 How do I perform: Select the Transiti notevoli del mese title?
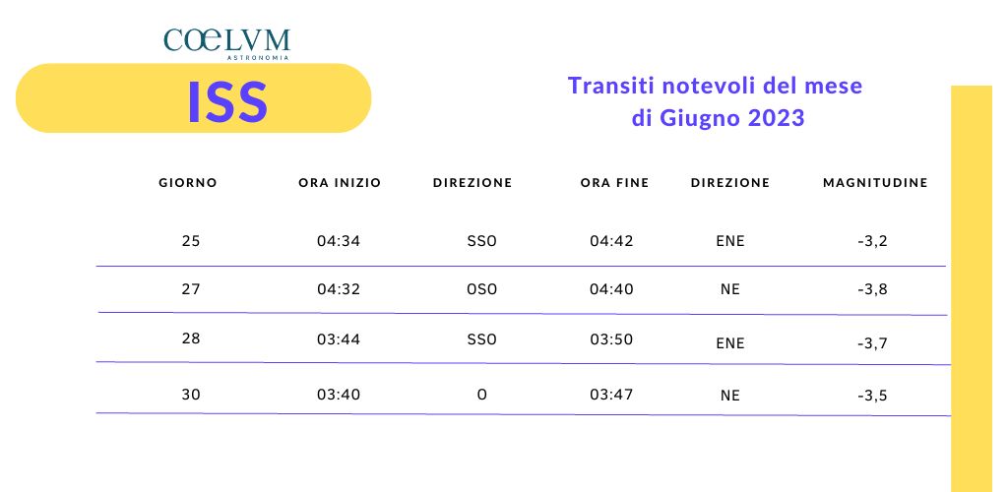(716, 101)
